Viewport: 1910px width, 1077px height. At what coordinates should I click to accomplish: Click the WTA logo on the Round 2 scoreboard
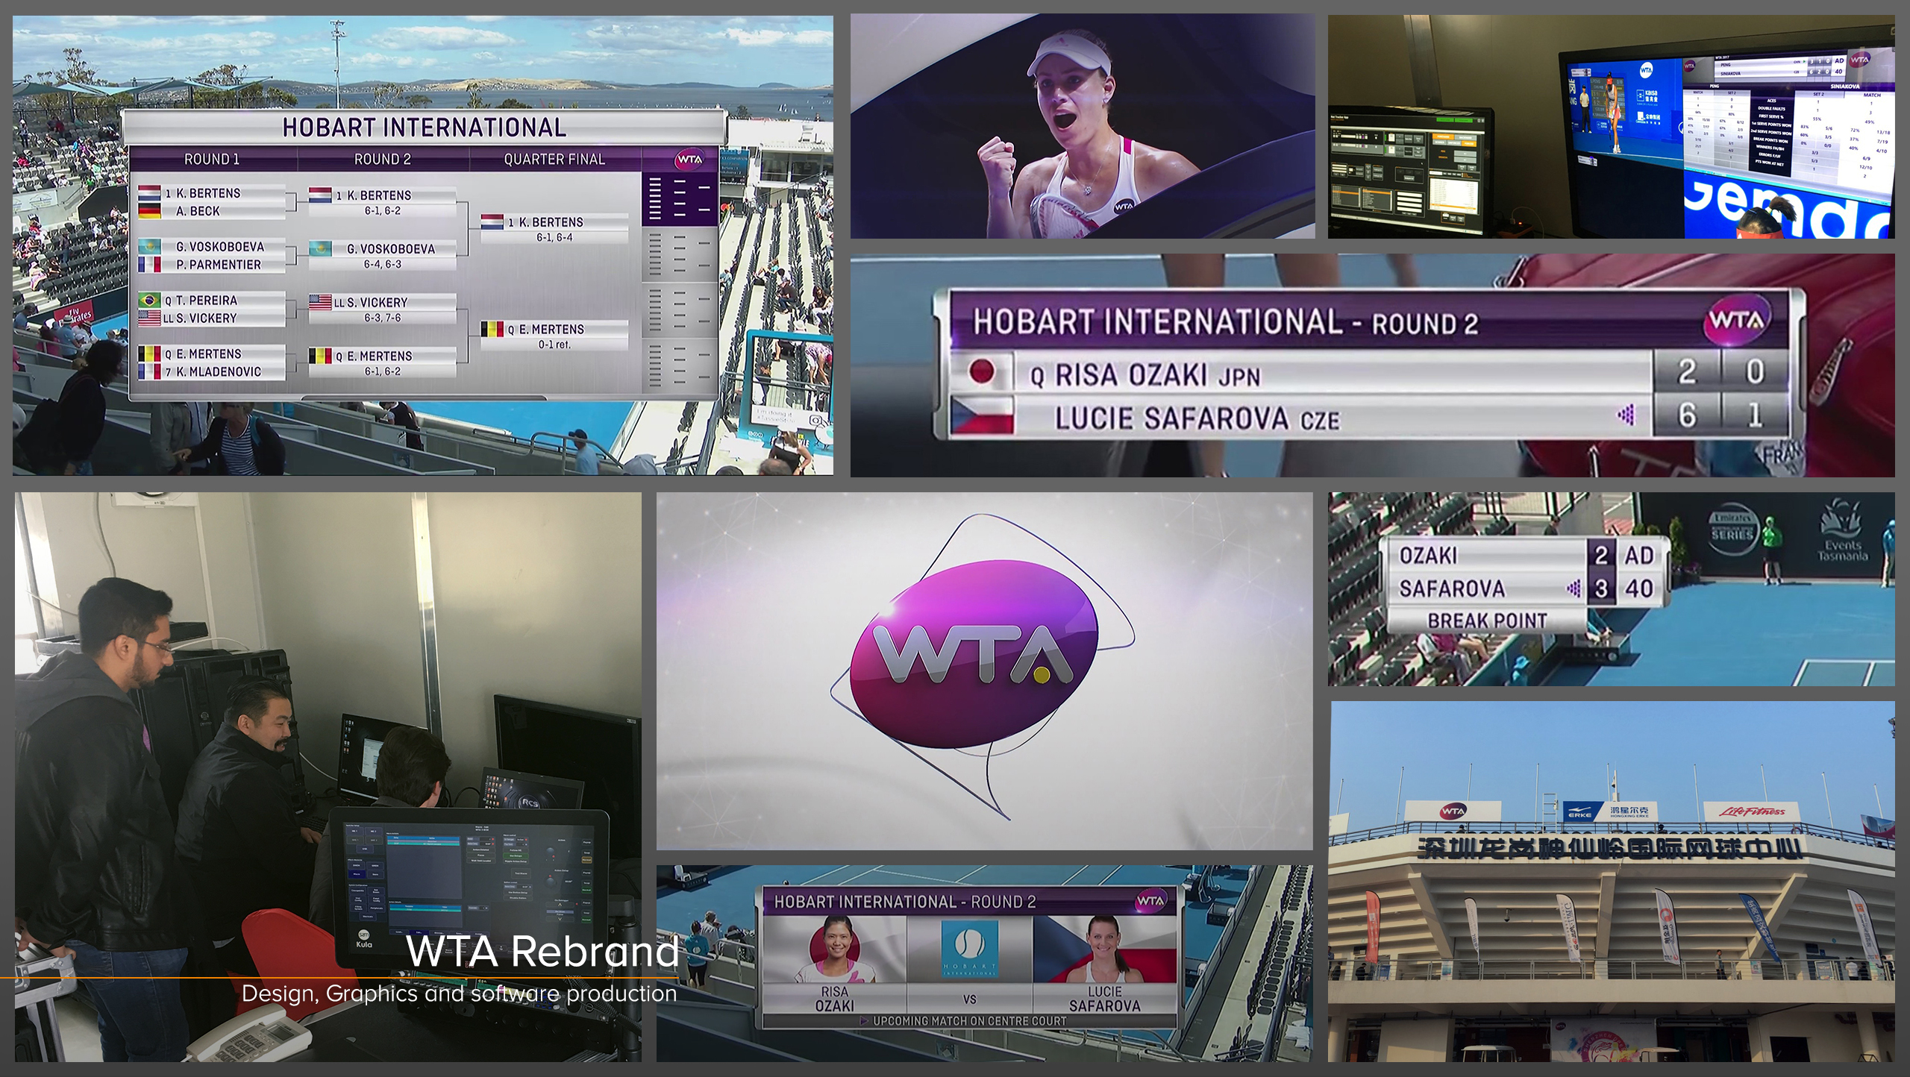pos(1736,320)
